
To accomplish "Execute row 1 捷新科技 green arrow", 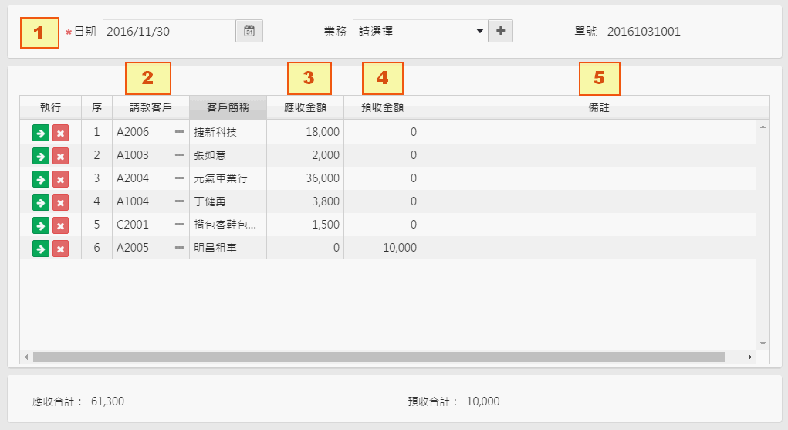I will [41, 133].
